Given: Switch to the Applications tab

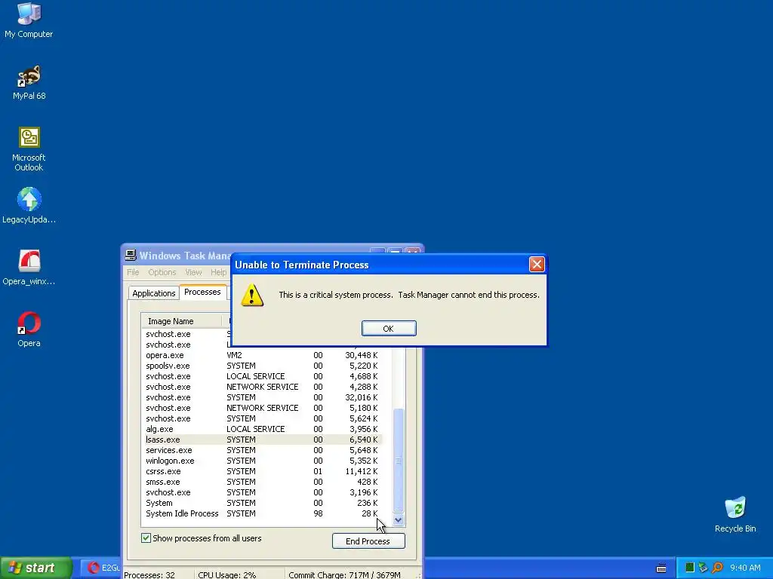Looking at the screenshot, I should point(153,293).
